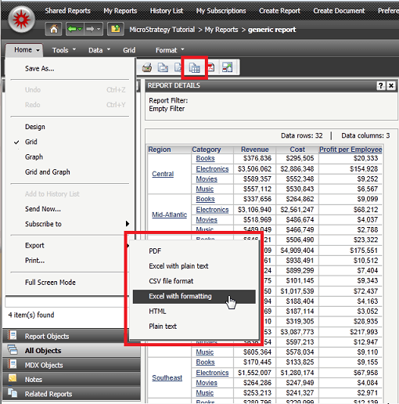
Task: Click Create Report in top navigation
Action: [x=279, y=11]
